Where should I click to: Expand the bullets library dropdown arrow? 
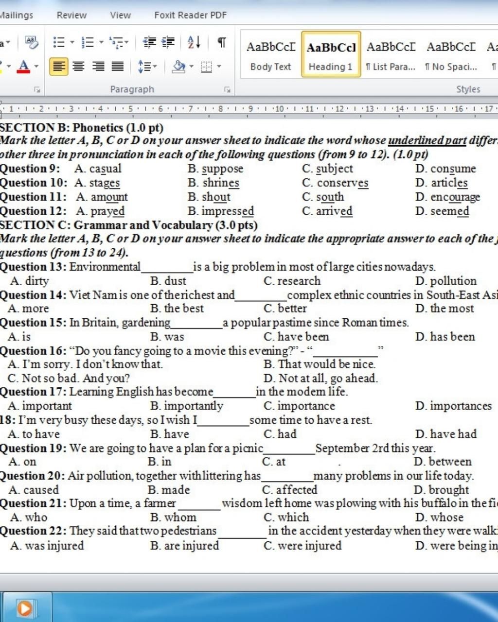[x=72, y=43]
